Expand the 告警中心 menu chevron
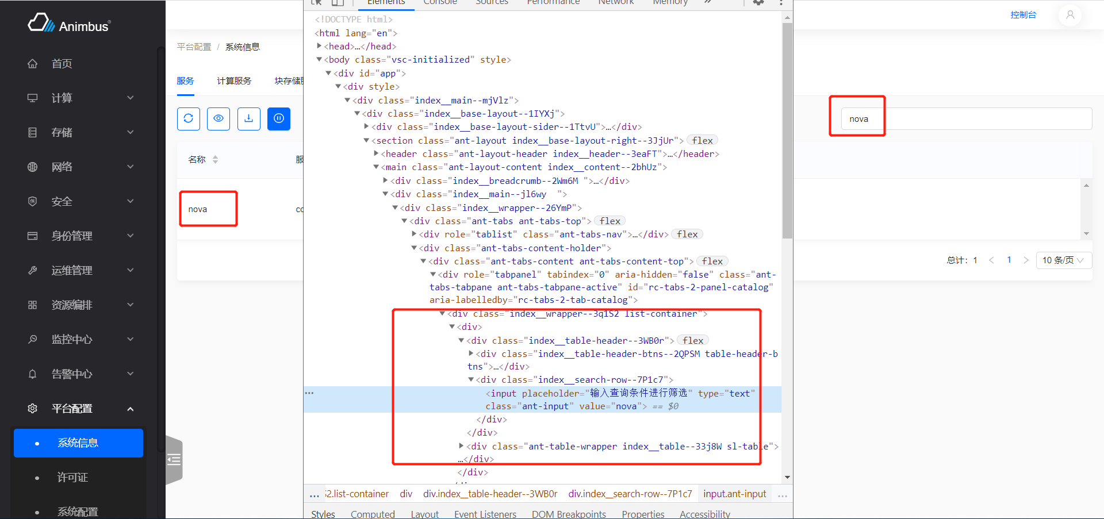 point(131,374)
